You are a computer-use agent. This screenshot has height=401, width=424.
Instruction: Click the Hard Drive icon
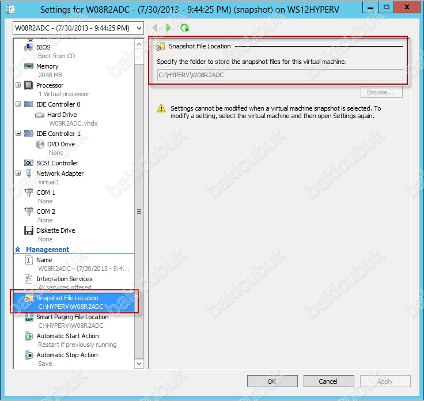(x=40, y=115)
